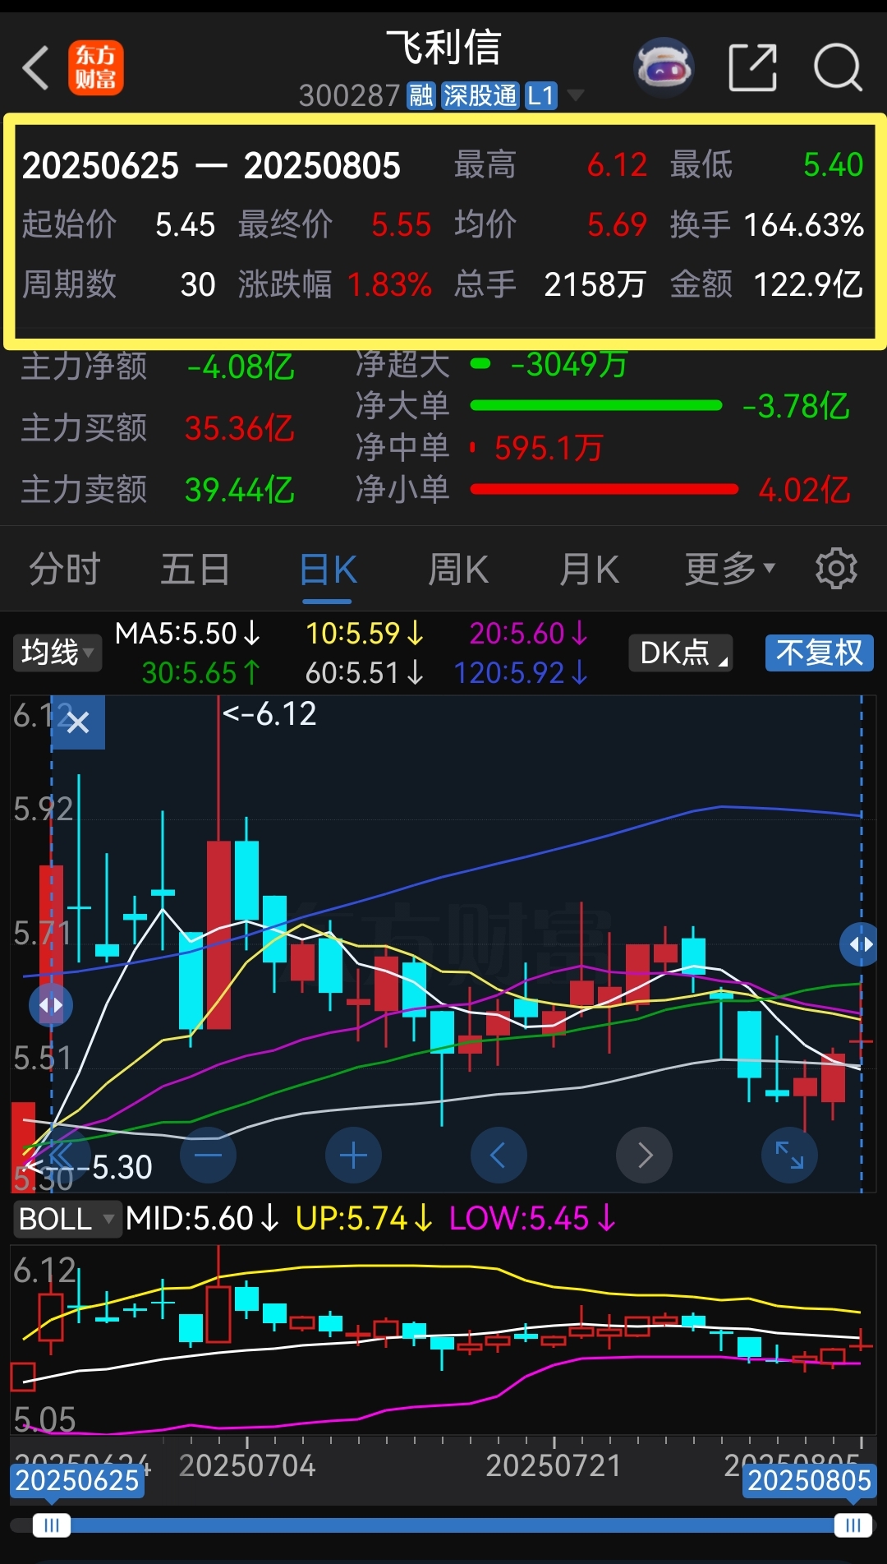The image size is (887, 1564).
Task: Open the robot AI assistant icon
Action: coord(664,68)
